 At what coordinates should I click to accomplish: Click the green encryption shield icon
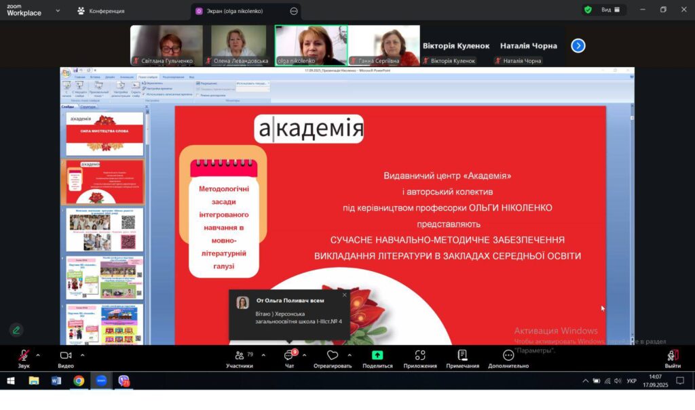point(588,10)
